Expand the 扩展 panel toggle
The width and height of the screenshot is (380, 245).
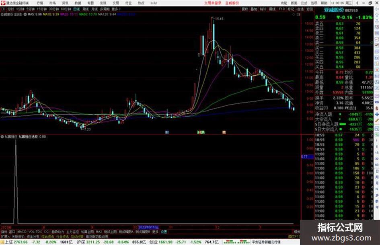[5, 236]
